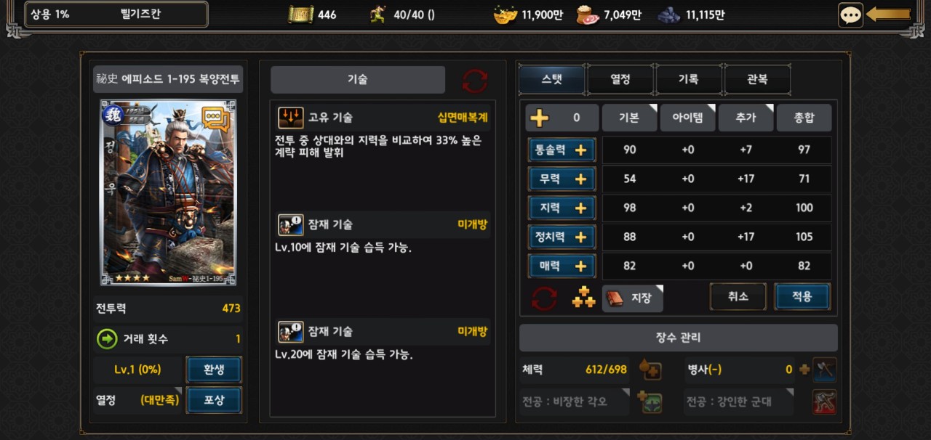Click the soldier weapons icon next to 병사
Screen dimensions: 931x440
click(x=824, y=370)
